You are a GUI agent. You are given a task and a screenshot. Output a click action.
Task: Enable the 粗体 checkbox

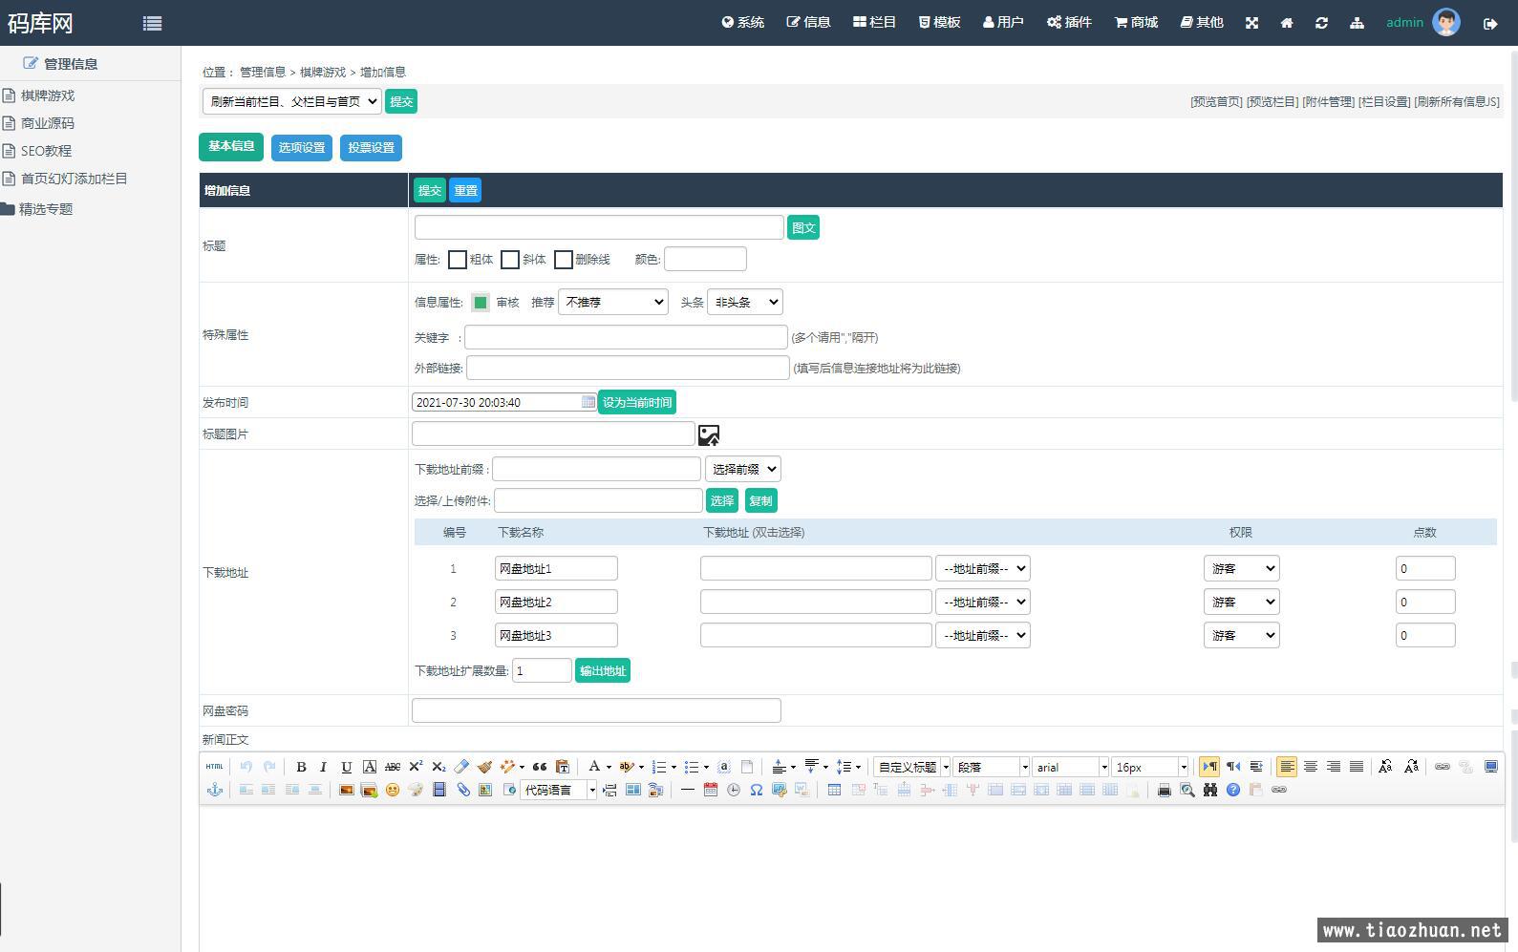458,260
